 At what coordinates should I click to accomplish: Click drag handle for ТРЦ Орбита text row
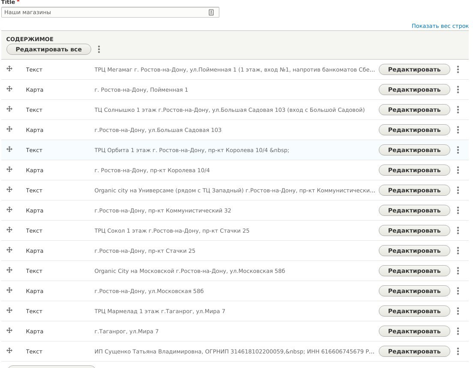9,149
